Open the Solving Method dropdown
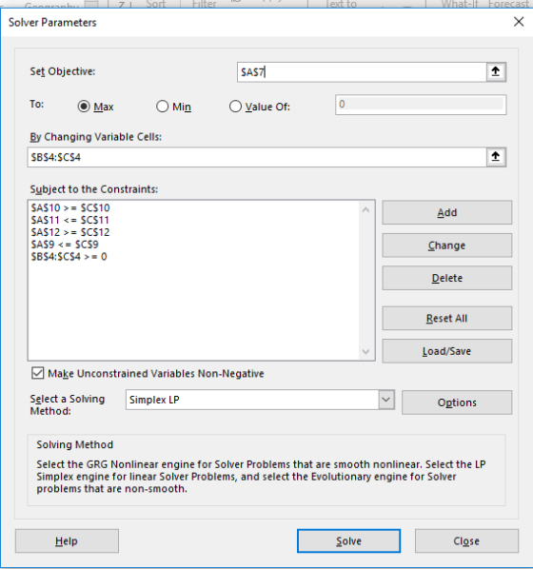The image size is (533, 569). 386,400
